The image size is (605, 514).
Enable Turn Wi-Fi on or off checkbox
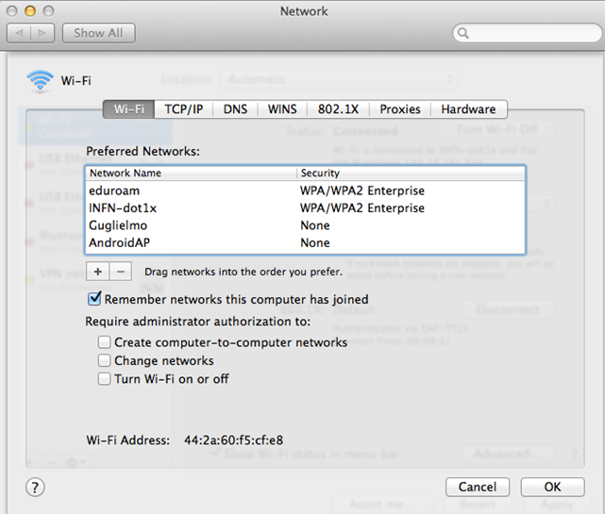[104, 378]
